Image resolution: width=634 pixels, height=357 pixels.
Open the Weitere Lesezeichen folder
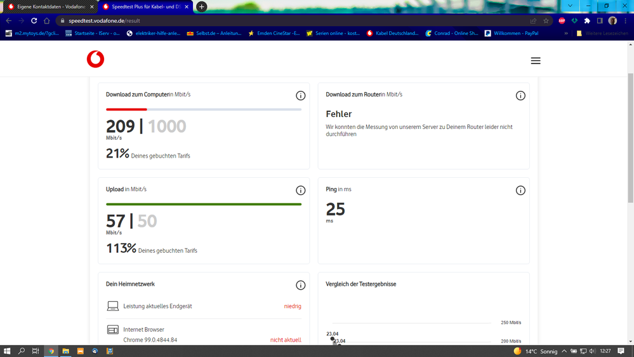click(x=602, y=33)
